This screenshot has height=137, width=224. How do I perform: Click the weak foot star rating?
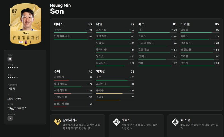13,67
